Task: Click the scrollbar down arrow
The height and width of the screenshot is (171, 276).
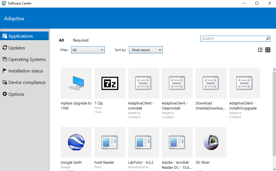Action: (274, 169)
